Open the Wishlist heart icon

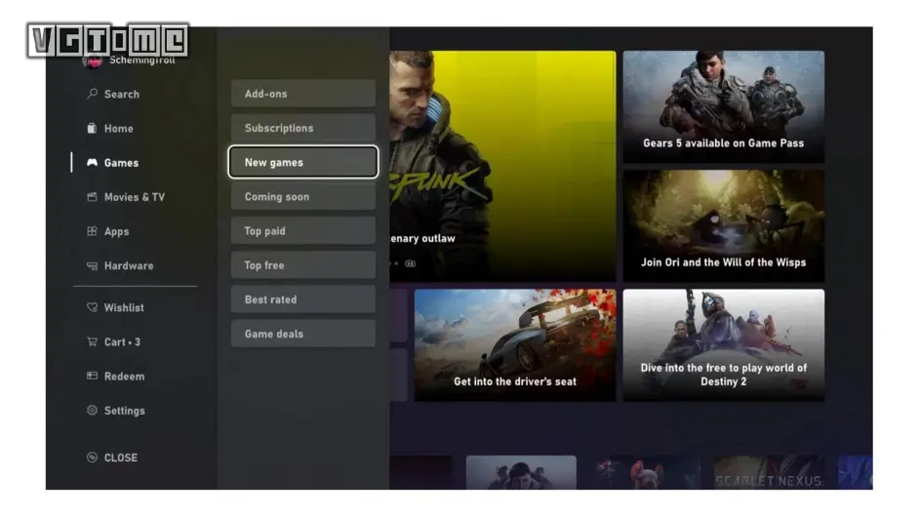click(x=93, y=308)
